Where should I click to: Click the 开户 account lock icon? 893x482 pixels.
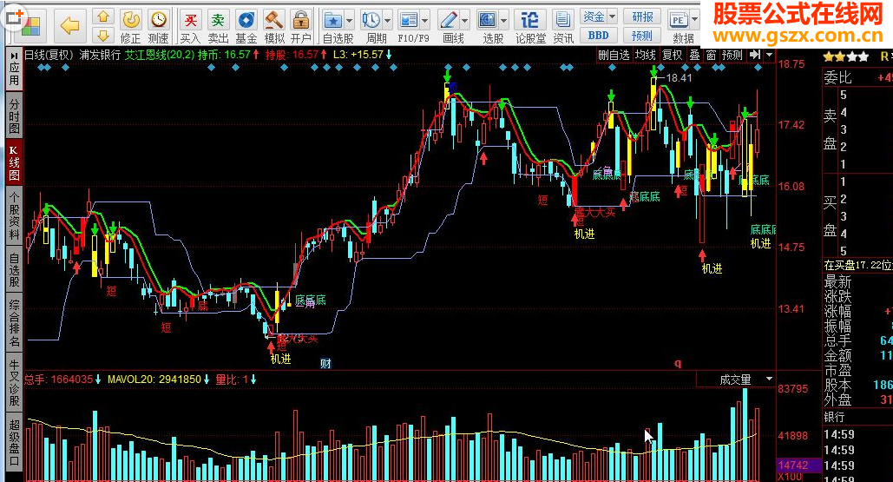point(300,27)
